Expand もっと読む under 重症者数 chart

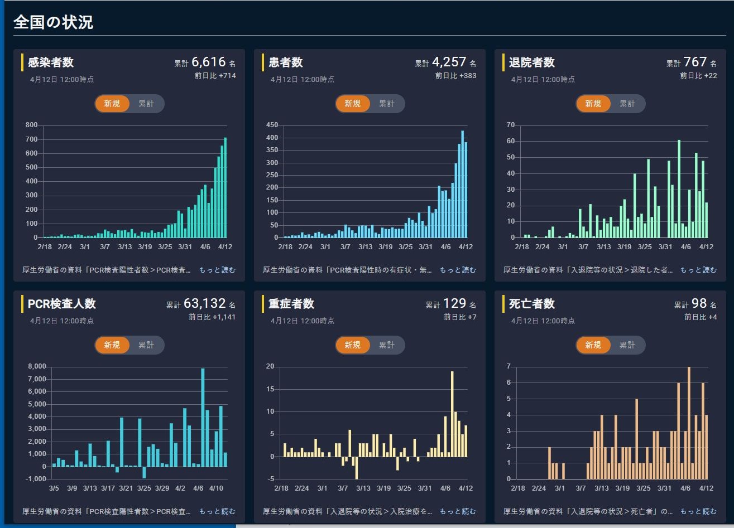coord(458,511)
